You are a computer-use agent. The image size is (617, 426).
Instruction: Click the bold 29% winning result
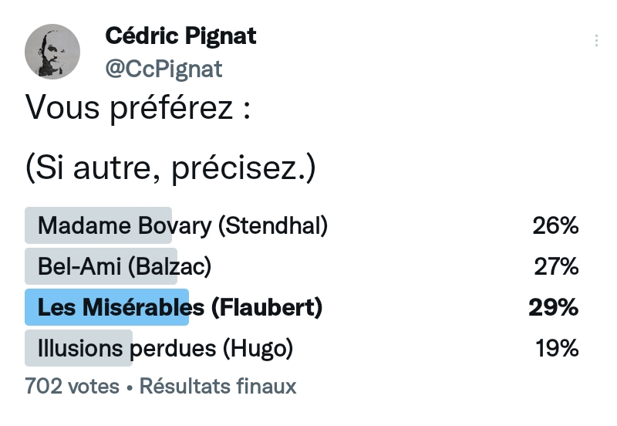point(553,307)
